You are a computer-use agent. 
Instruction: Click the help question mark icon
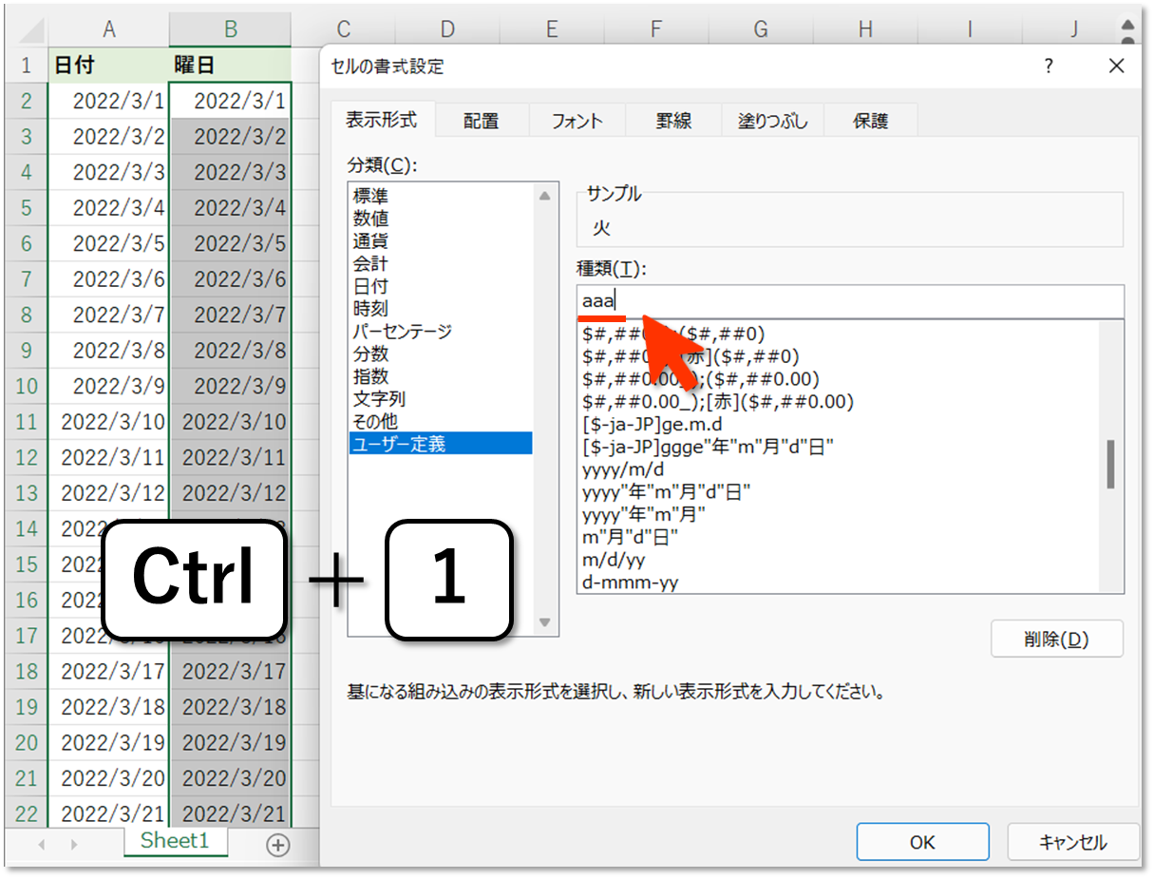tap(1049, 66)
